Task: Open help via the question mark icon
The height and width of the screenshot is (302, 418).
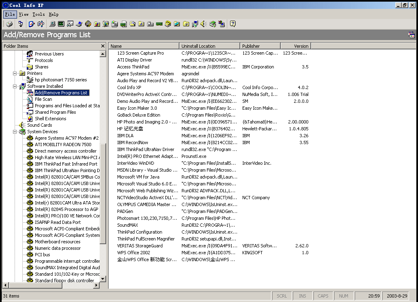Action: pos(233,24)
